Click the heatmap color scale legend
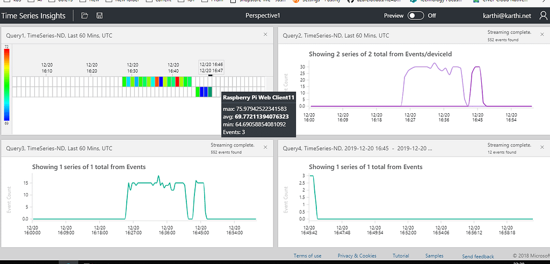The image size is (550, 264). (x=6, y=85)
